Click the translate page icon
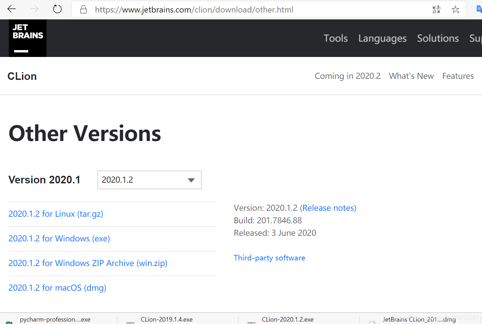 (x=436, y=9)
